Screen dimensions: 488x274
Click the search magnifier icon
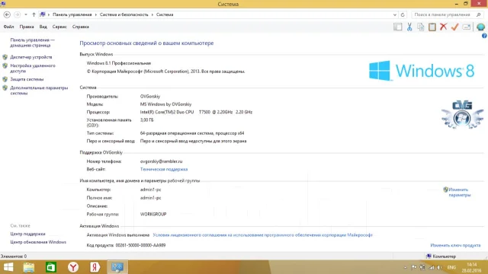(x=478, y=14)
